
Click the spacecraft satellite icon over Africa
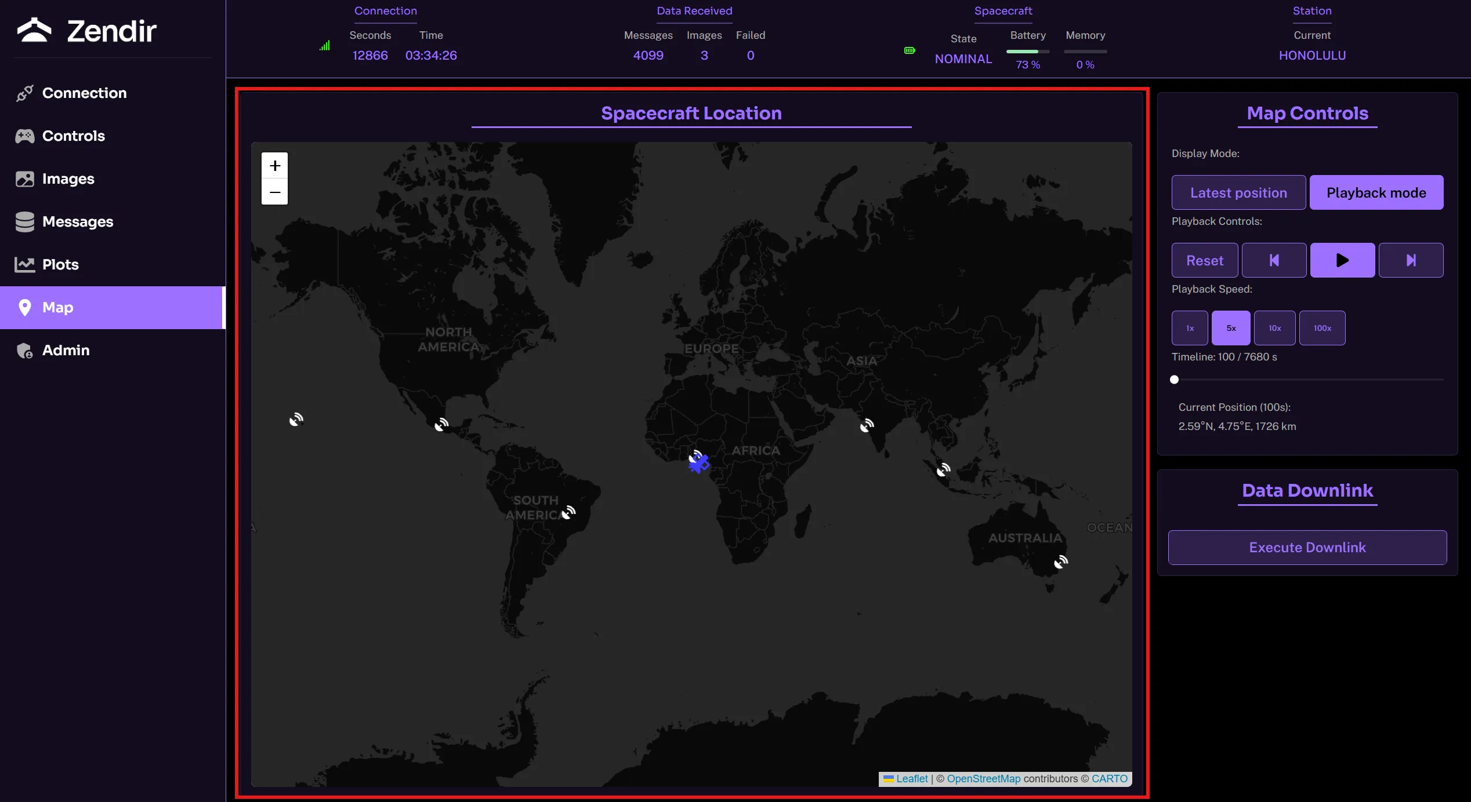[x=700, y=463]
